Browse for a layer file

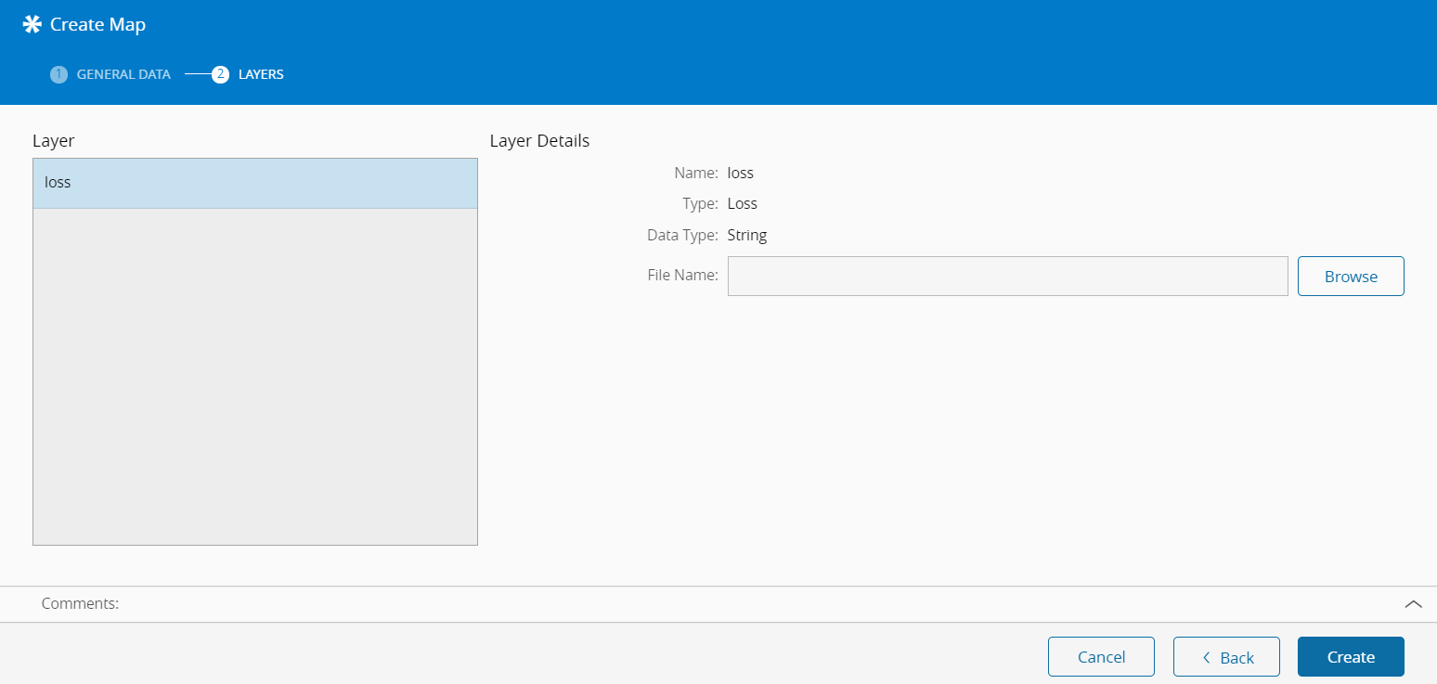1351,277
